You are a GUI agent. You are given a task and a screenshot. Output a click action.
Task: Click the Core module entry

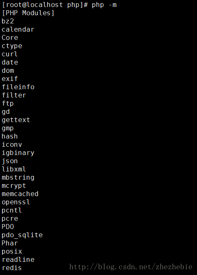10,38
